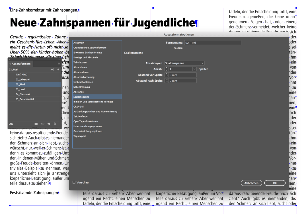This screenshot has height=214, width=304.
Task: Create a new style group folder
Action: [x=36, y=124]
